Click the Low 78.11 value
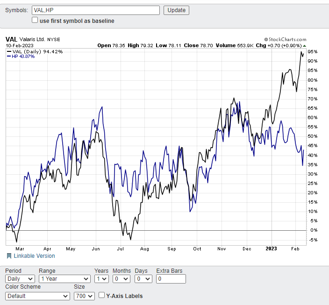This screenshot has height=305, width=329. [168, 45]
